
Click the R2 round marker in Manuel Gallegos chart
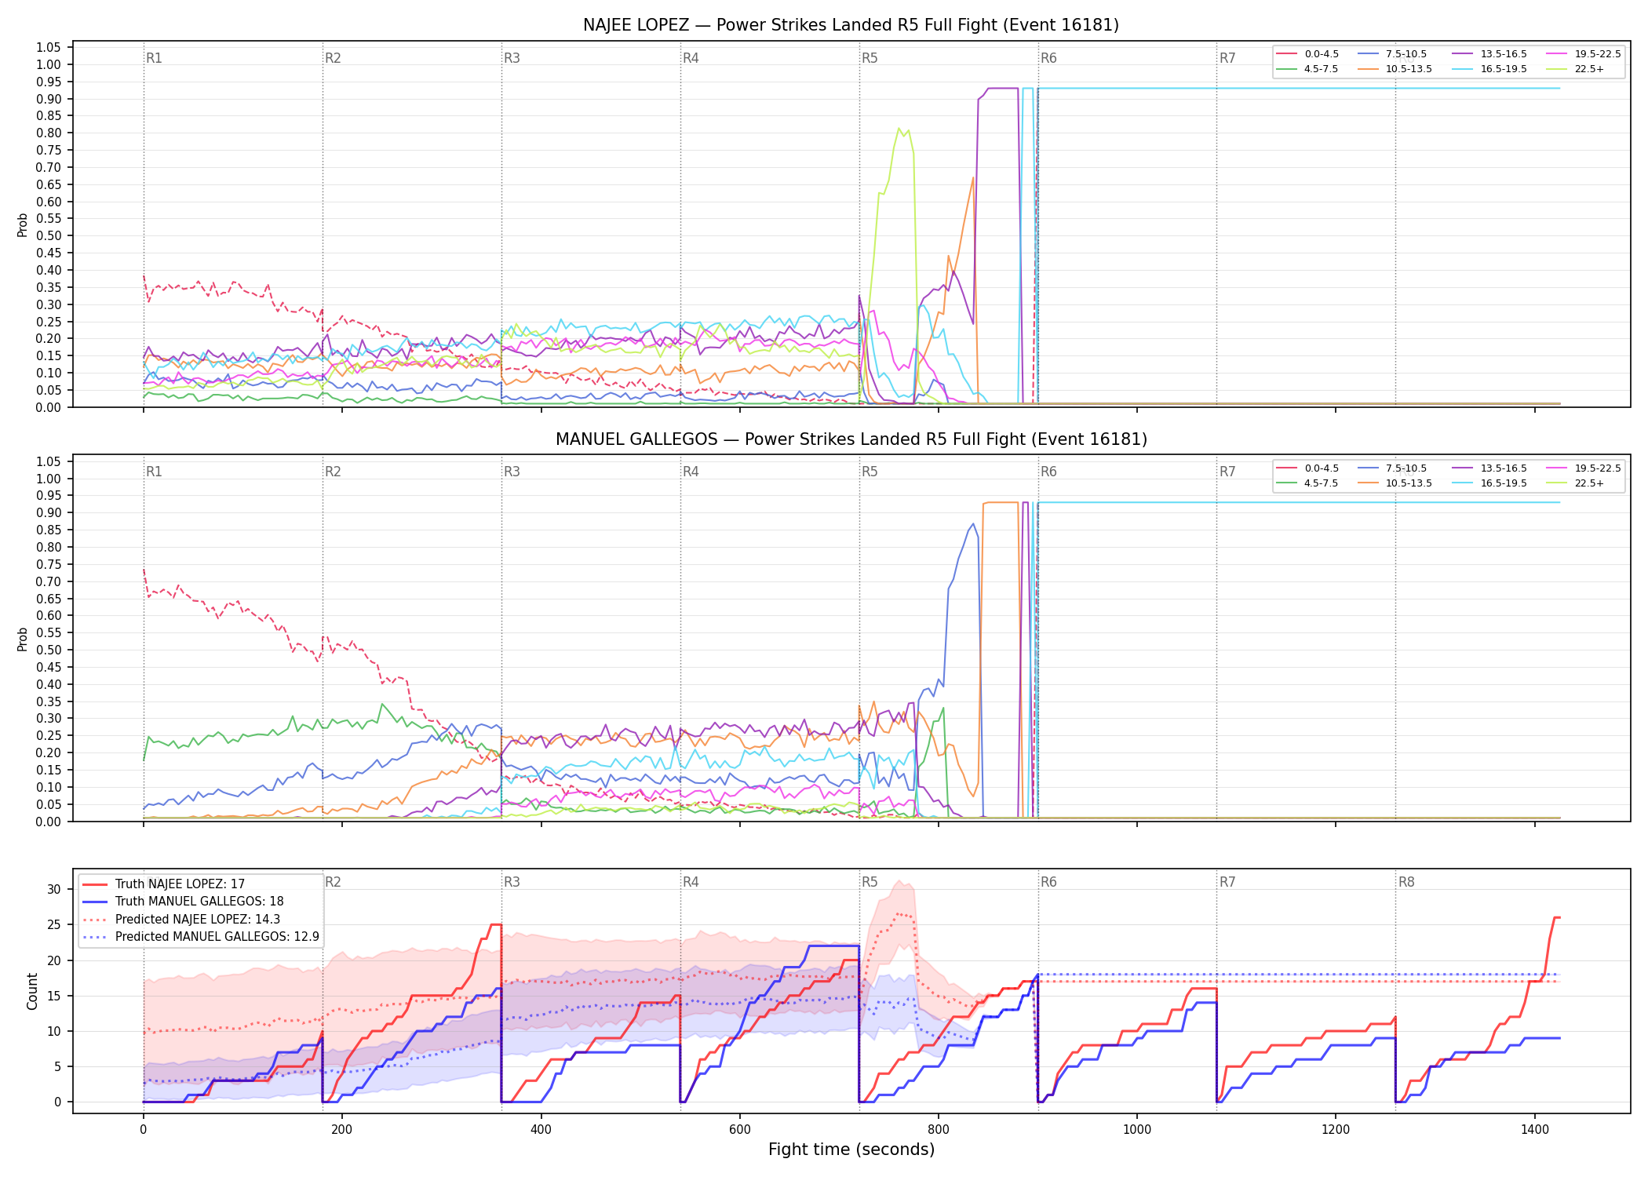333,472
